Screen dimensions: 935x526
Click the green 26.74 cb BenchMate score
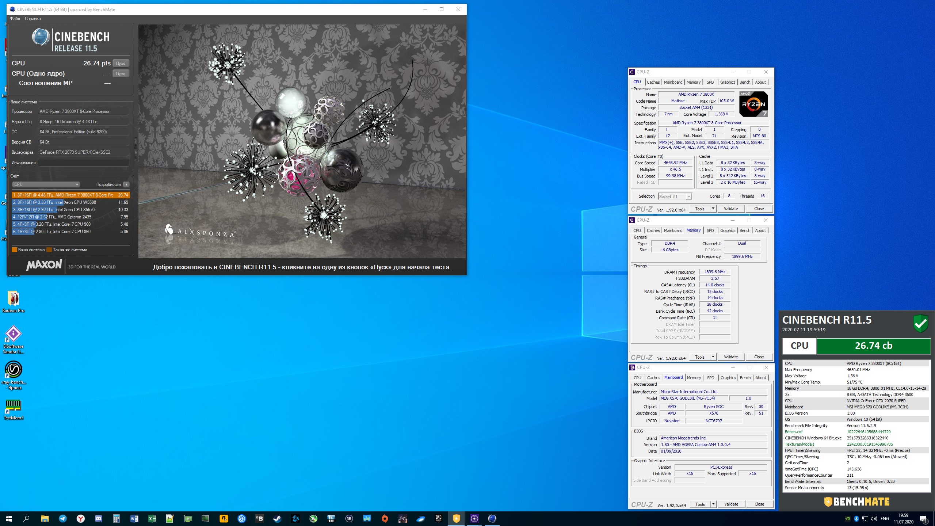873,346
